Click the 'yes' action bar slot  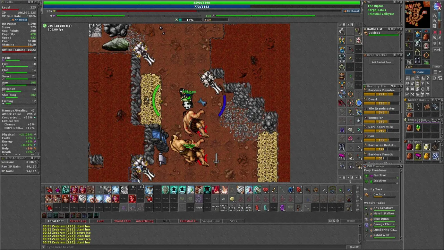coord(224,199)
